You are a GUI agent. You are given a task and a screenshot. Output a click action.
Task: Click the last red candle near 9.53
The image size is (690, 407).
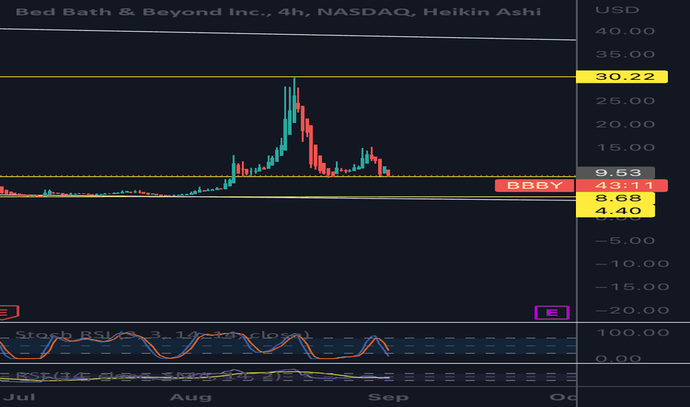click(x=388, y=172)
